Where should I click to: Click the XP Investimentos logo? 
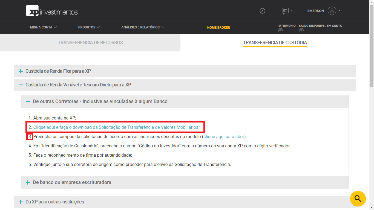coord(52,11)
